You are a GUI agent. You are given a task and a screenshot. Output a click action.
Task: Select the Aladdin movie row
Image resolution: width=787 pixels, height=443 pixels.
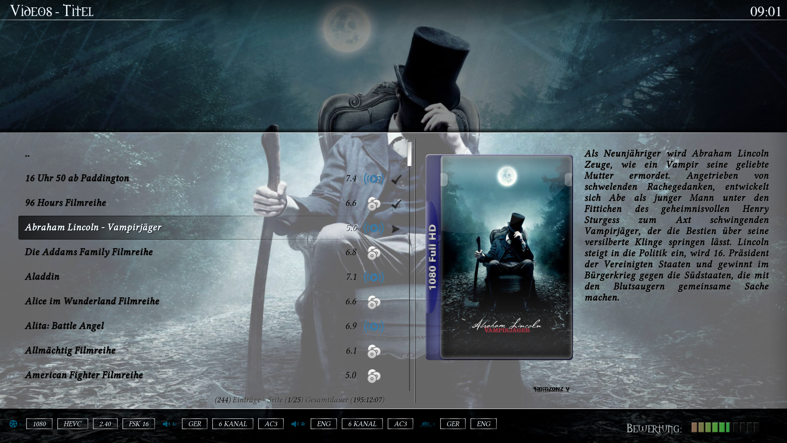pos(214,277)
